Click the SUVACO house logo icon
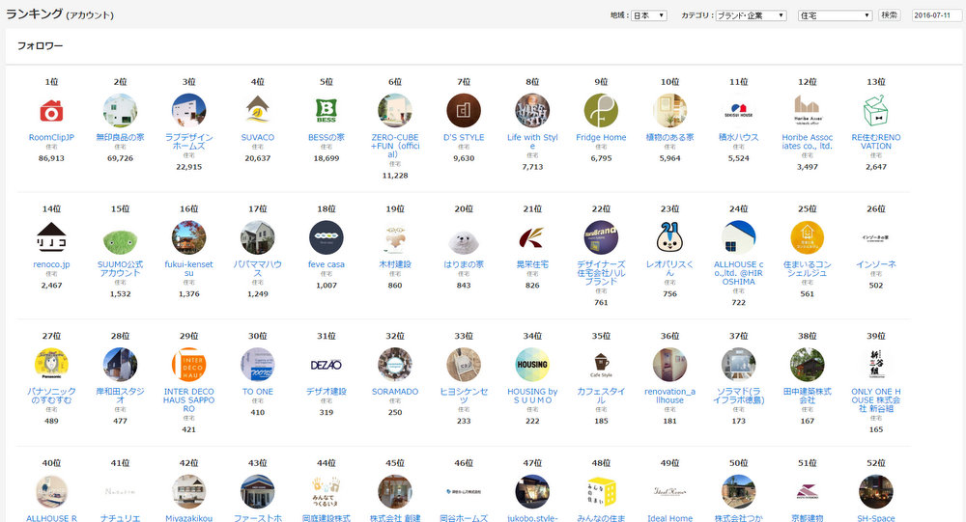 click(258, 111)
